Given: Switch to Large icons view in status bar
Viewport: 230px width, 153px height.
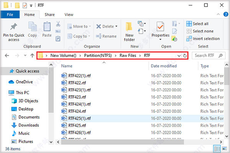Looking at the screenshot, I should point(224,149).
